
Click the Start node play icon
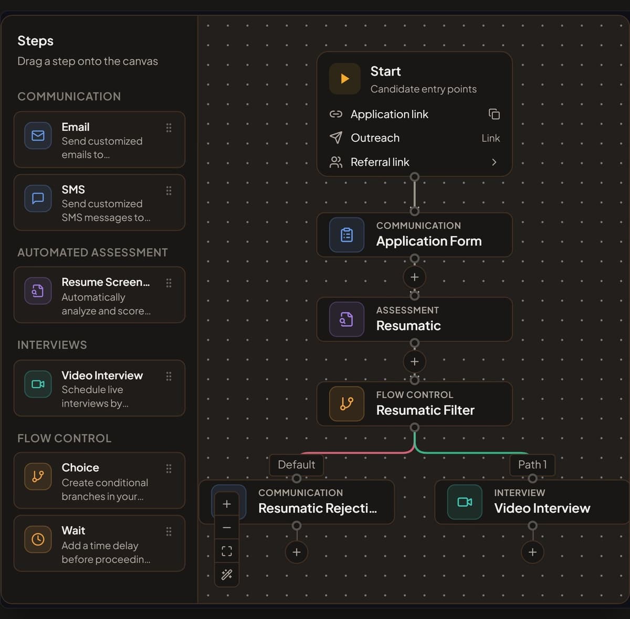[x=345, y=79]
